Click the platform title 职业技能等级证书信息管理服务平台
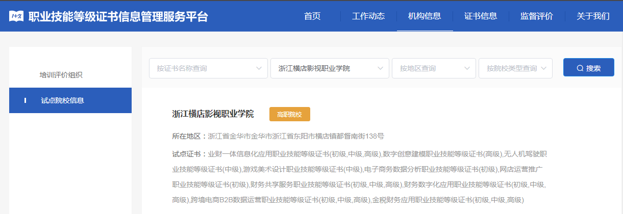 point(118,16)
